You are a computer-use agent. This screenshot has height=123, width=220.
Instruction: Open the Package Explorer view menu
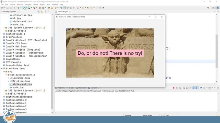coord(45,12)
